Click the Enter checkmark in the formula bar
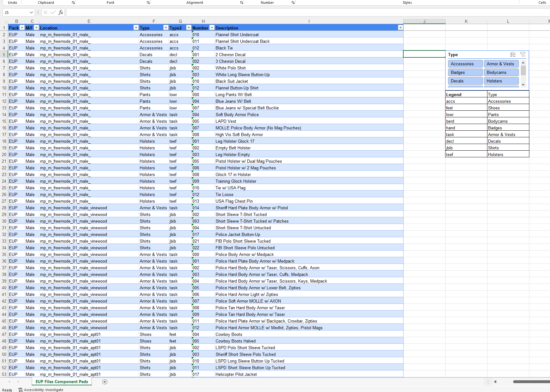This screenshot has height=392, width=550. (53, 12)
